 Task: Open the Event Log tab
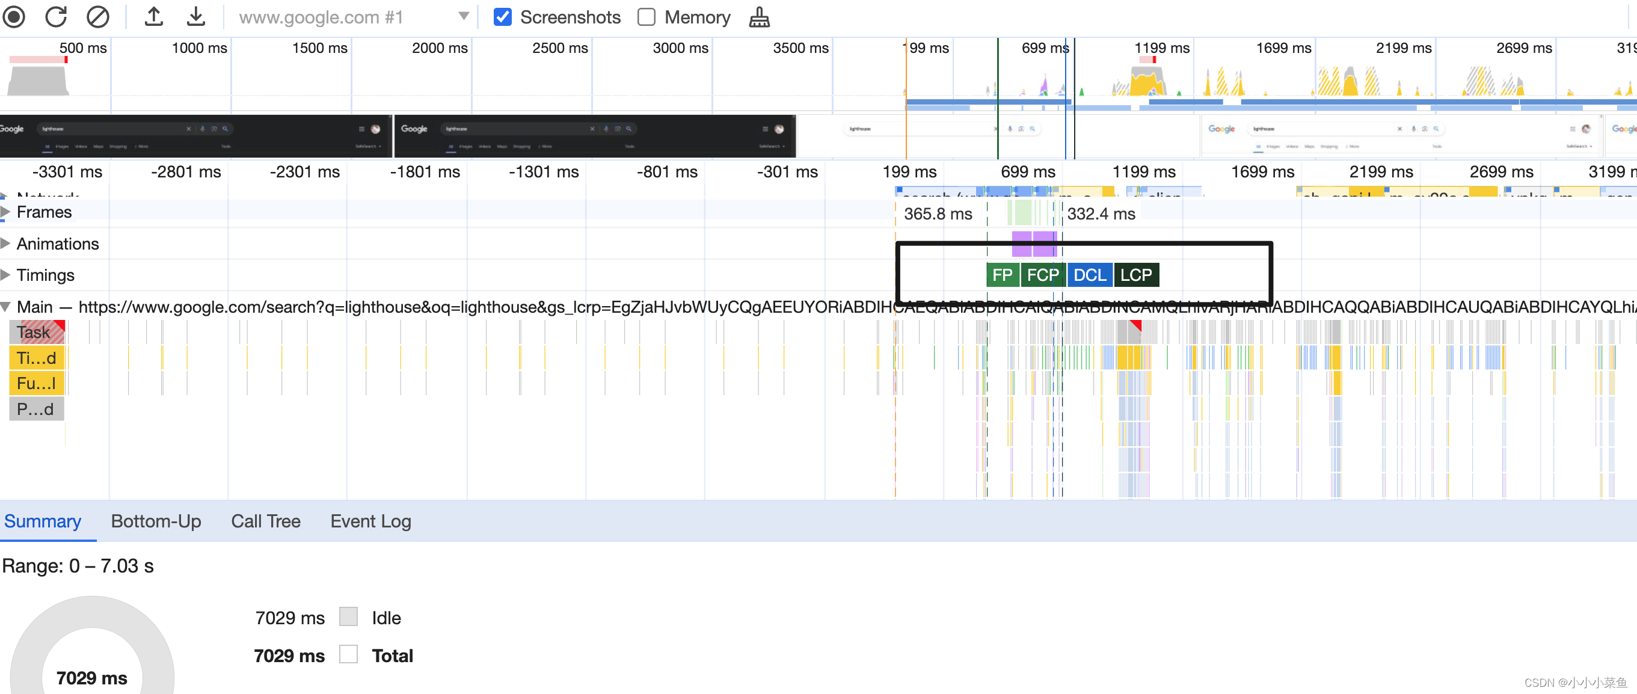[370, 521]
